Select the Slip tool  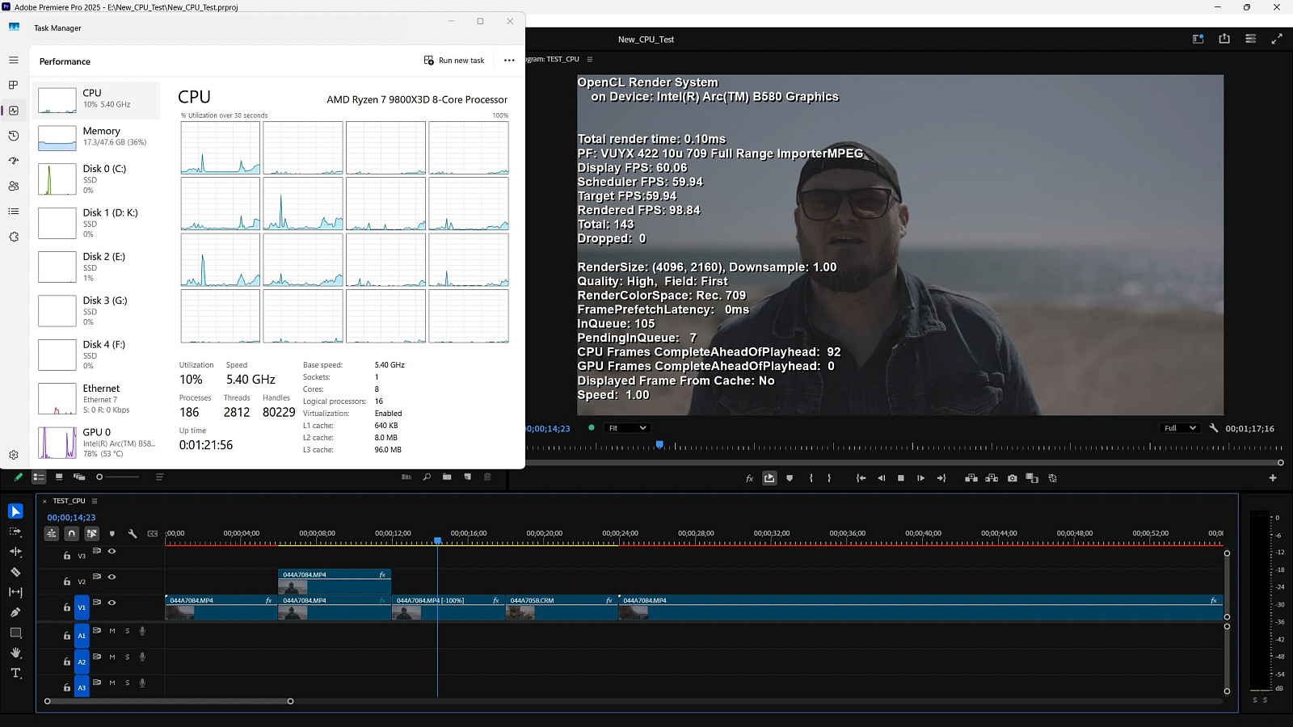pyautogui.click(x=15, y=592)
